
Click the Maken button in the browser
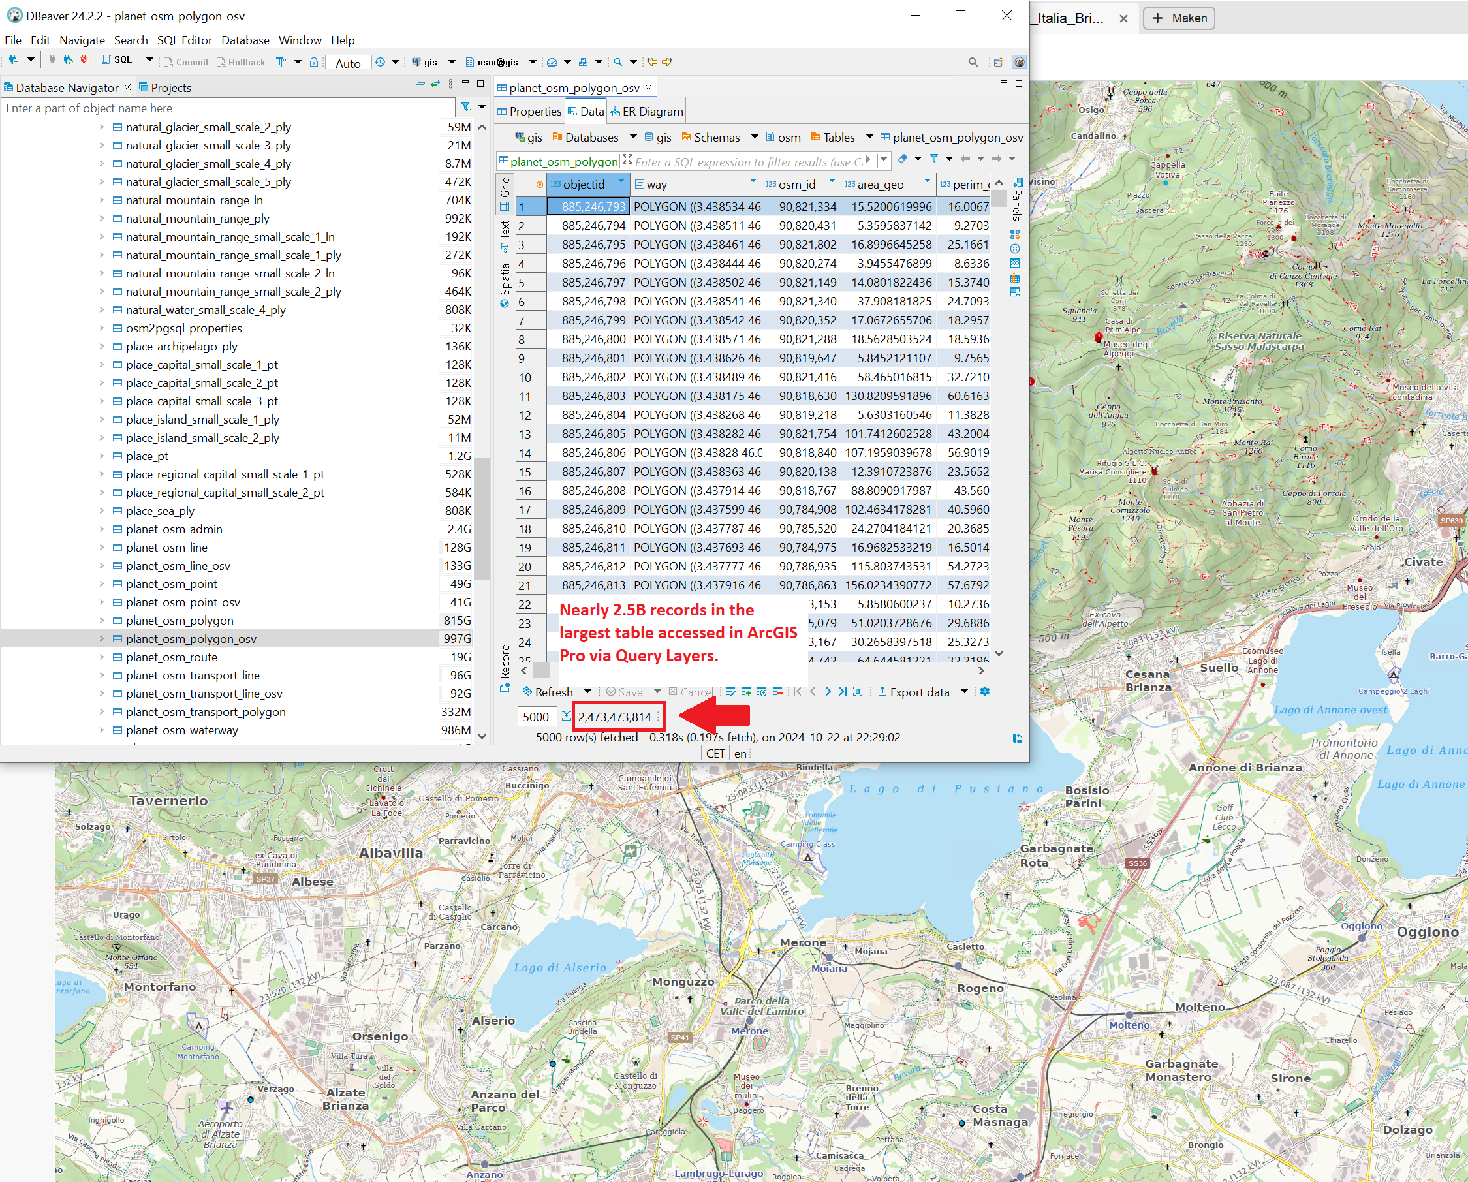(1179, 18)
